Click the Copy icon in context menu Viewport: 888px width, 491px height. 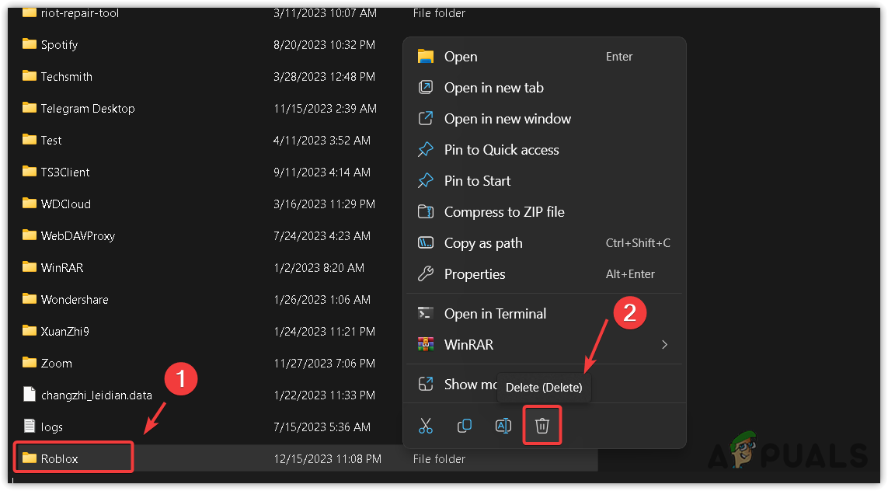(465, 426)
